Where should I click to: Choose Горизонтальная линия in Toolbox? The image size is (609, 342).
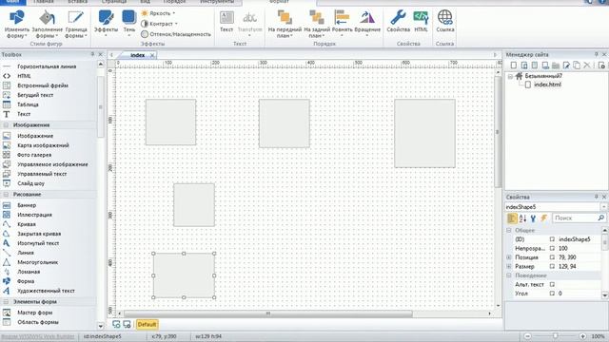pos(47,66)
